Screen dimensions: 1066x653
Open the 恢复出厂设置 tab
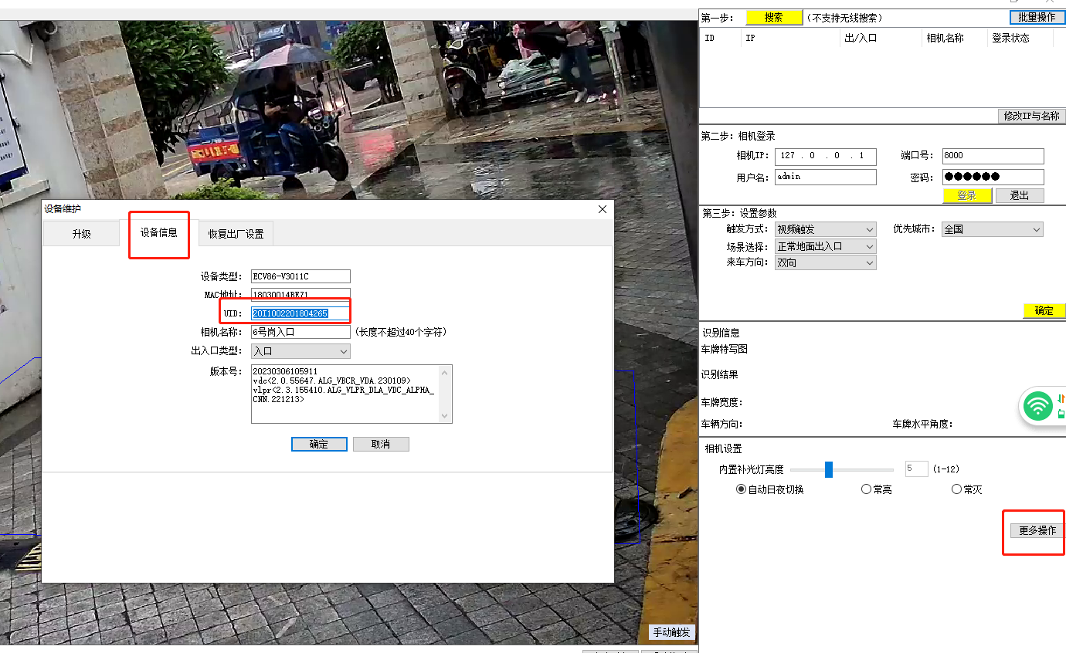[236, 234]
